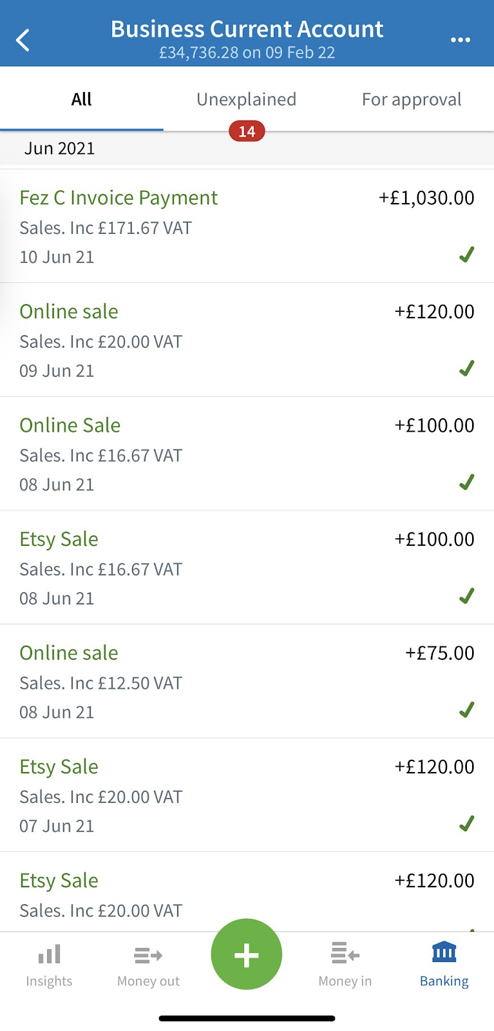Tap the green plus add button
This screenshot has height=1031, width=494.
pos(247,954)
